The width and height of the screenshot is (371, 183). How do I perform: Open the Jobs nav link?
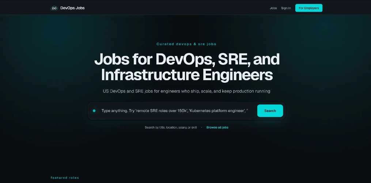(273, 8)
